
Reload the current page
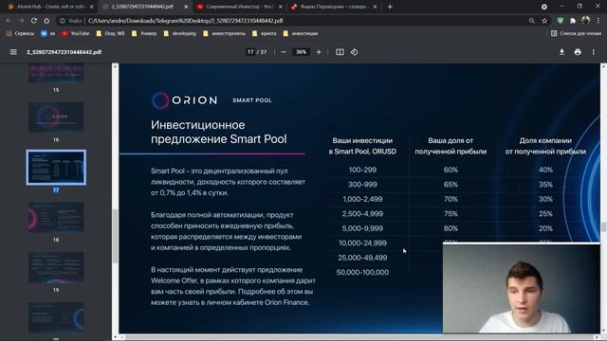pyautogui.click(x=34, y=21)
